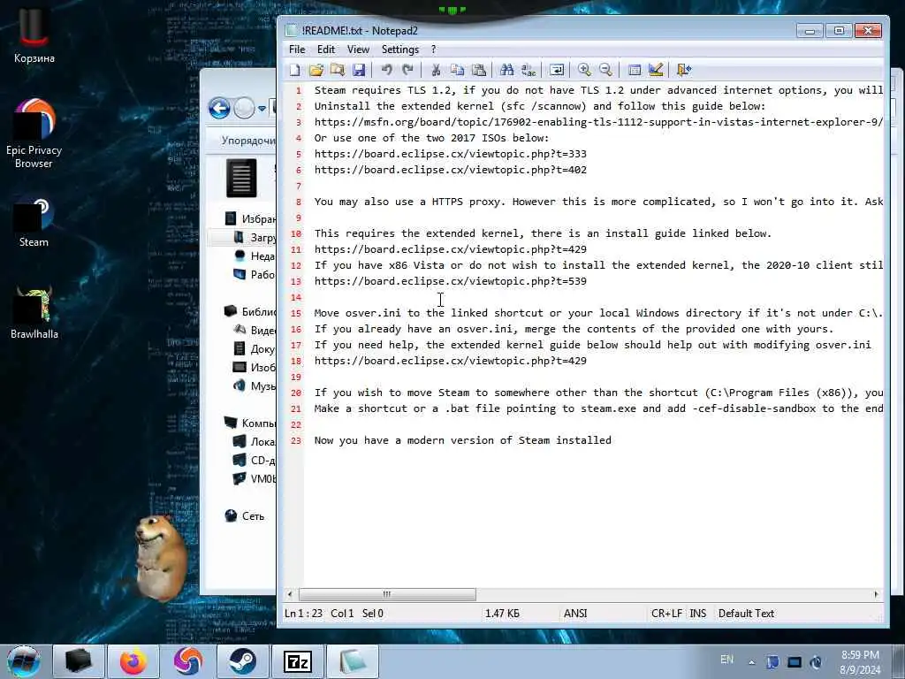This screenshot has width=905, height=679.
Task: Save the file with the floppy icon
Action: tap(359, 70)
